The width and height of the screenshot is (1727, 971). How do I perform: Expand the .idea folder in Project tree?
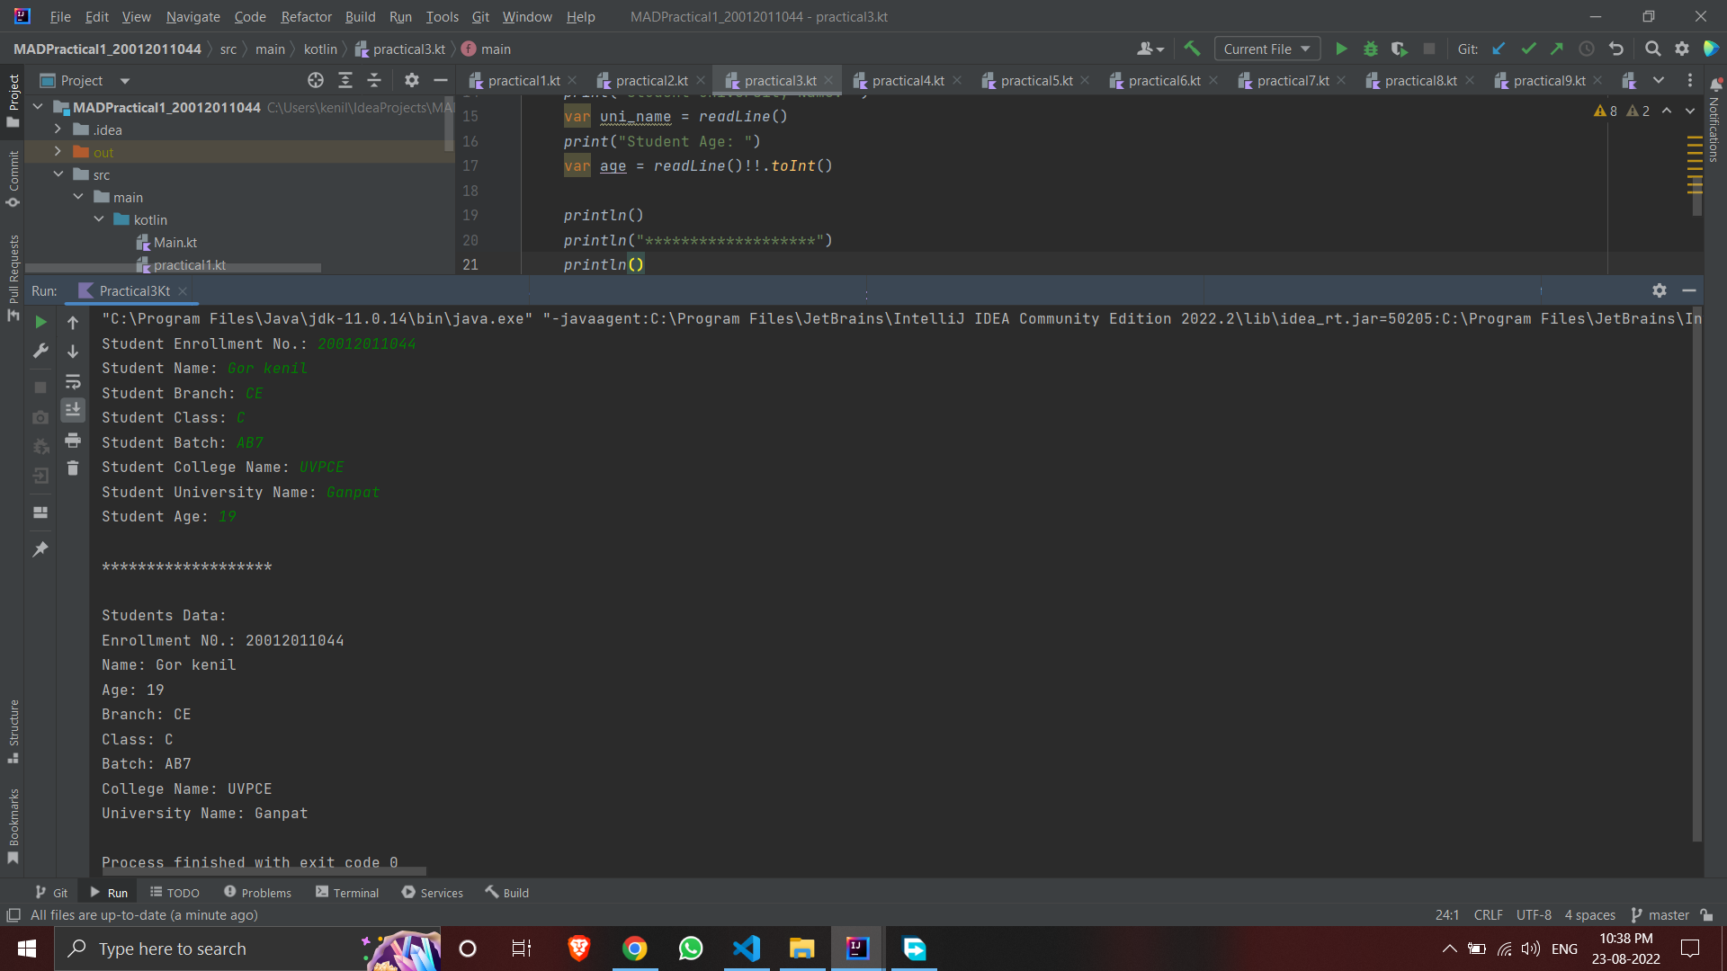tap(57, 129)
